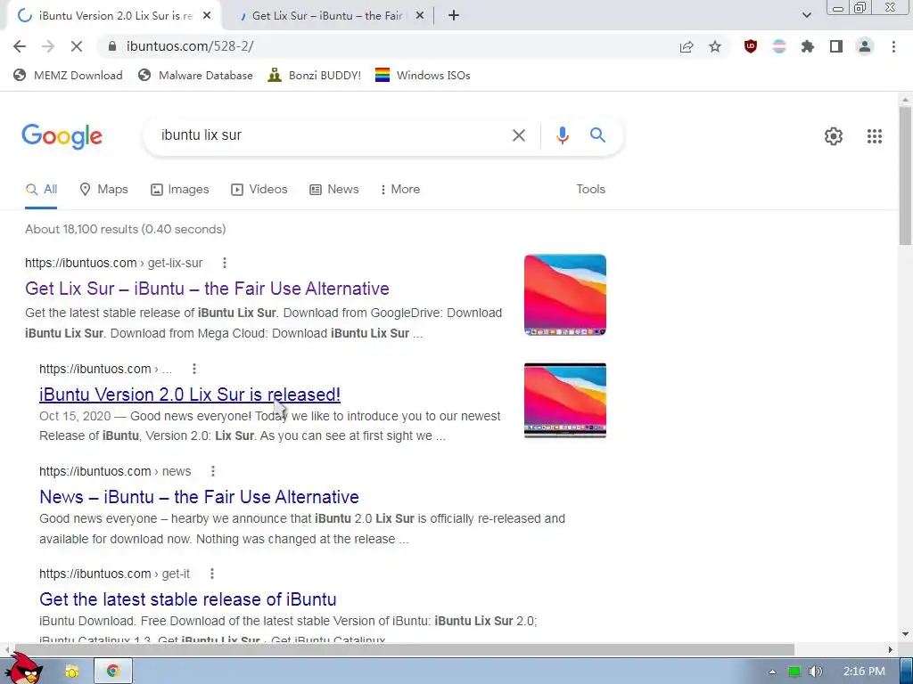Switch to Get Lix Sur tab
Screen dimensions: 913x684
pyautogui.click(x=326, y=16)
